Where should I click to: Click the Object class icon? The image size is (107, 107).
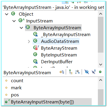pyautogui.click(x=13, y=14)
